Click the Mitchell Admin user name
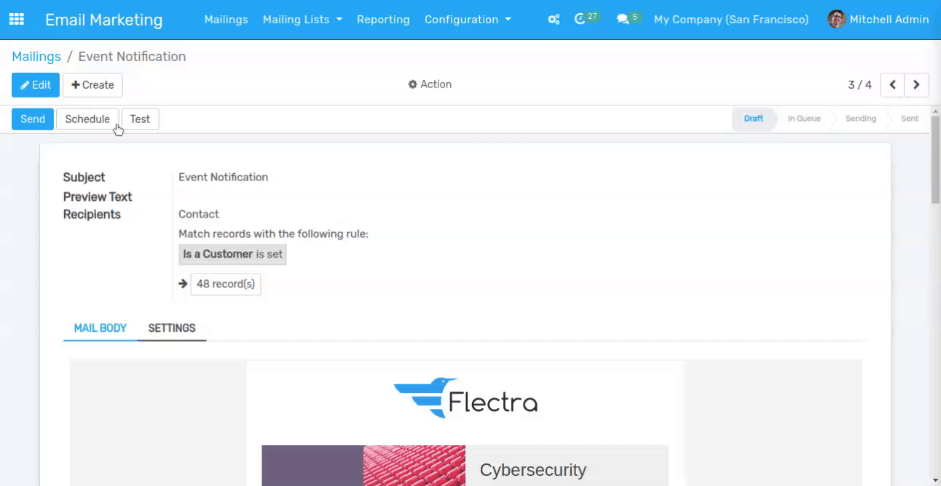 click(x=889, y=20)
